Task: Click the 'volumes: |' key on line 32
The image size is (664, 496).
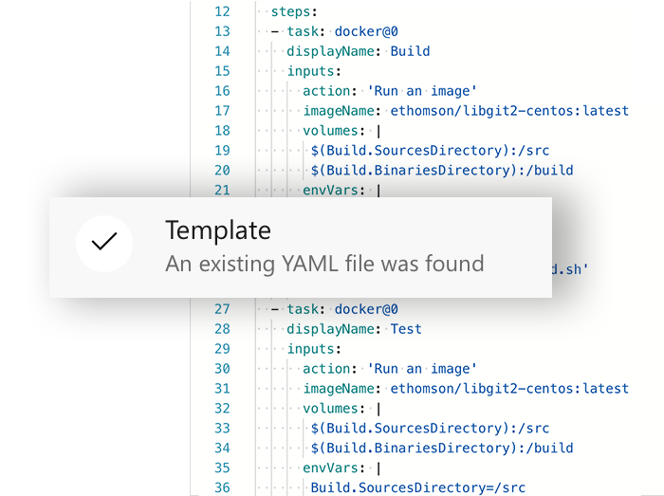Action: pyautogui.click(x=337, y=409)
